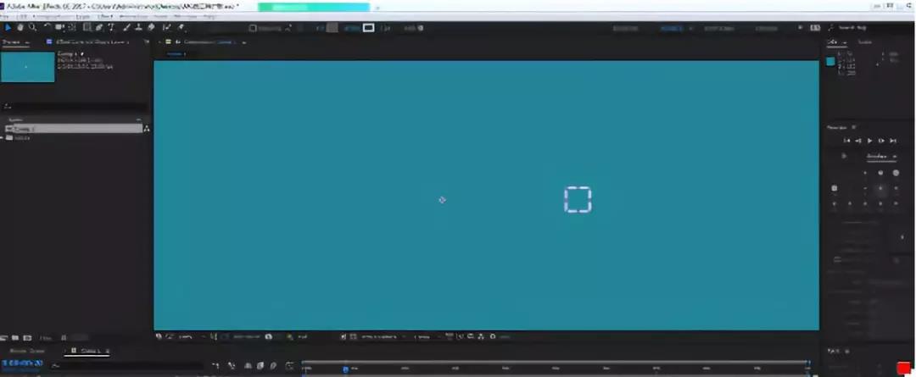Select the Rotation tool
Screen dimensions: 916x377
[x=47, y=27]
